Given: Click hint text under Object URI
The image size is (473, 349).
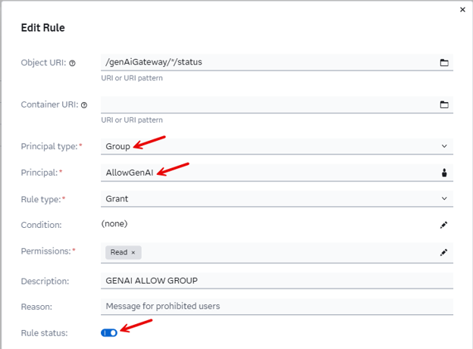Looking at the screenshot, I should tap(132, 78).
